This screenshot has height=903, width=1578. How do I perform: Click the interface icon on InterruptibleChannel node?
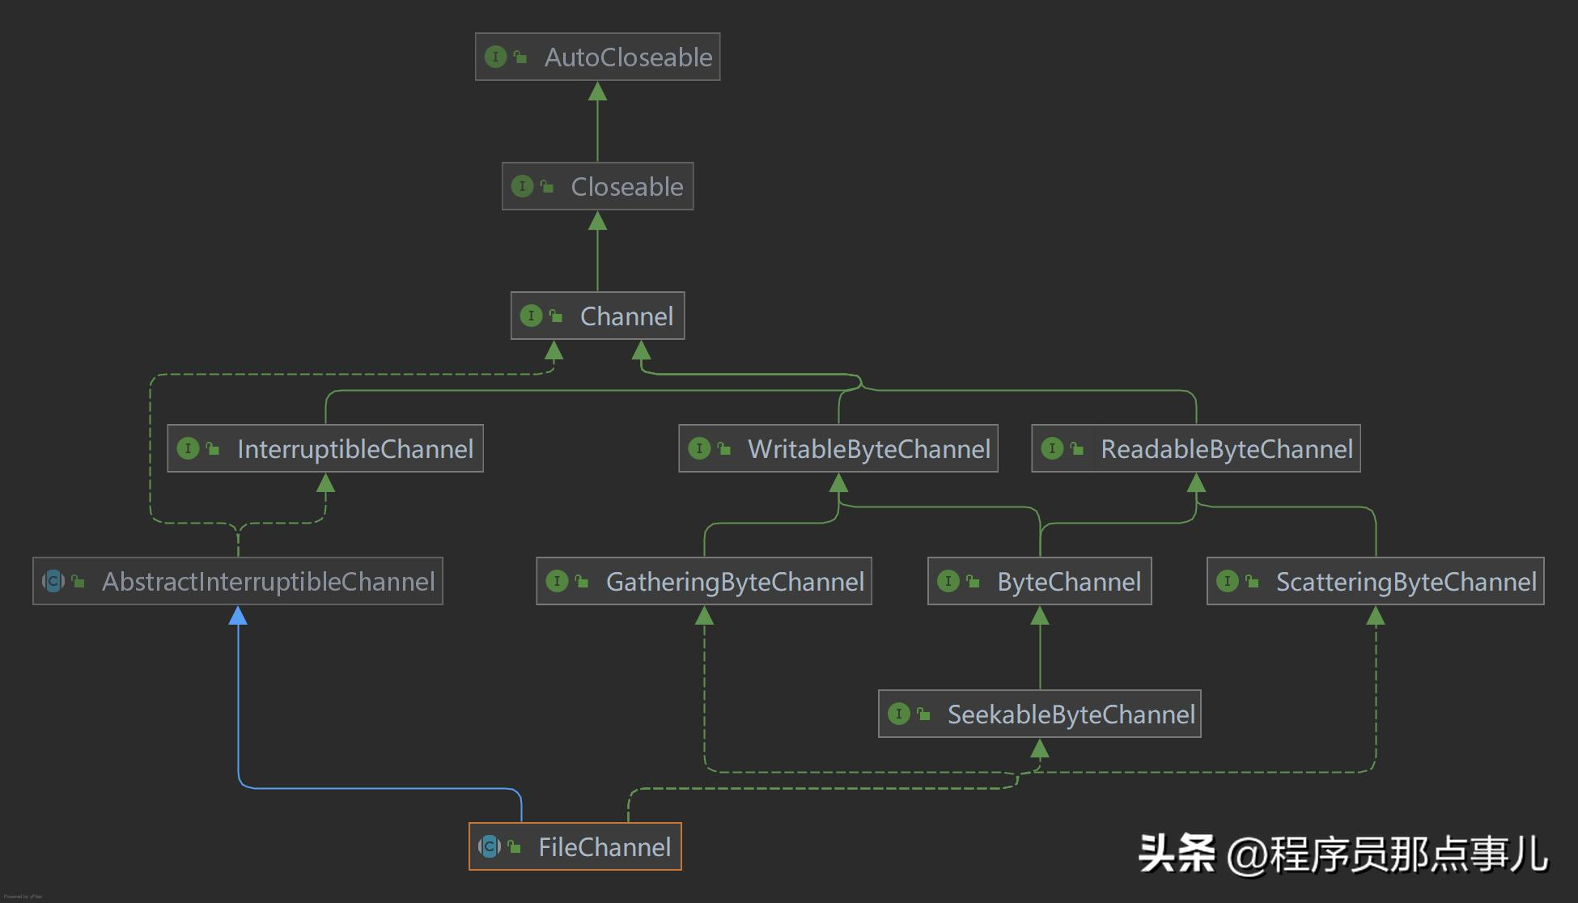[x=188, y=448]
